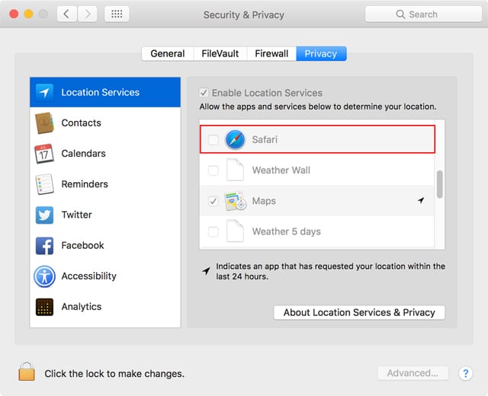
Task: Uncheck the Maps location checkbox
Action: (213, 202)
